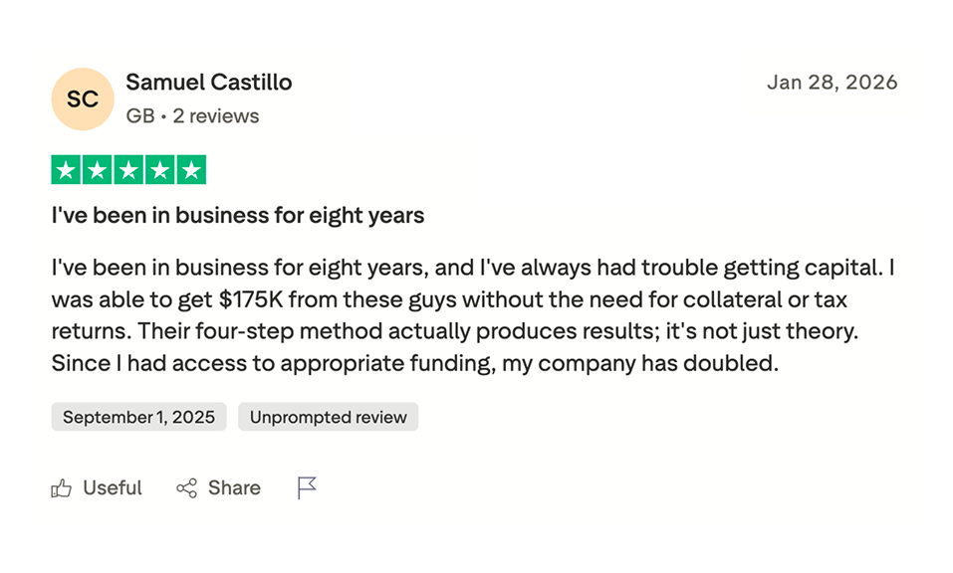Click the thumbs-up Useful icon
Viewport: 953px width, 573px height.
62,488
